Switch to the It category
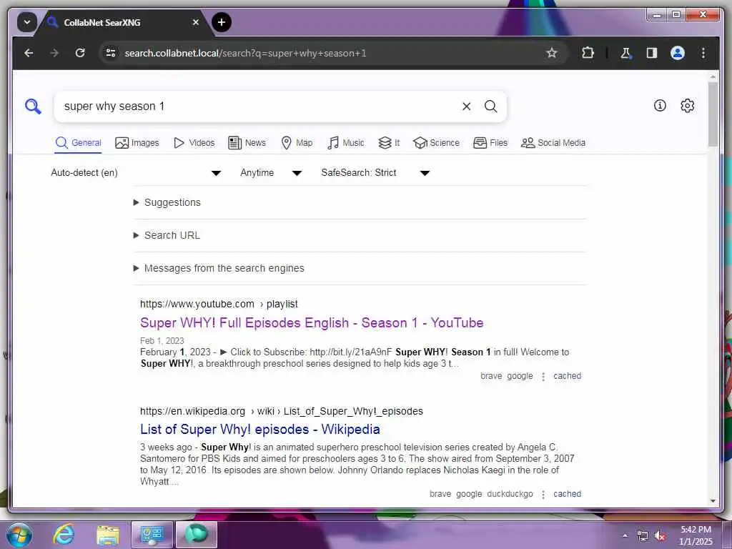 click(x=389, y=143)
